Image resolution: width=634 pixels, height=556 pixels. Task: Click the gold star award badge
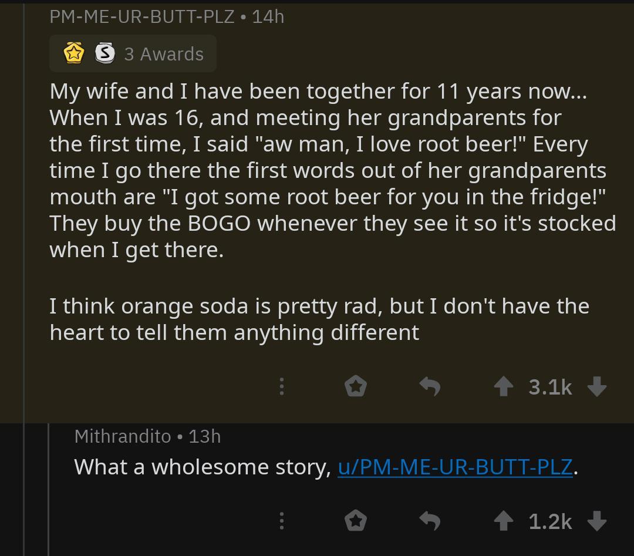click(73, 53)
